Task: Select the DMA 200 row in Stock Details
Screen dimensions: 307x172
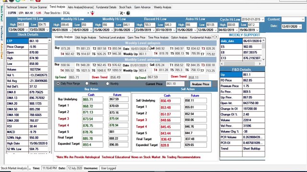Action: click(27, 120)
